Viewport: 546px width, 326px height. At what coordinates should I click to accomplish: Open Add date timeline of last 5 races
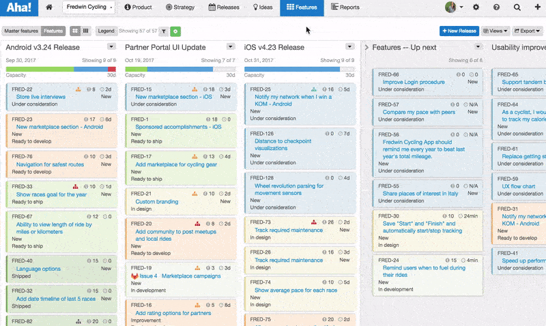(x=56, y=299)
